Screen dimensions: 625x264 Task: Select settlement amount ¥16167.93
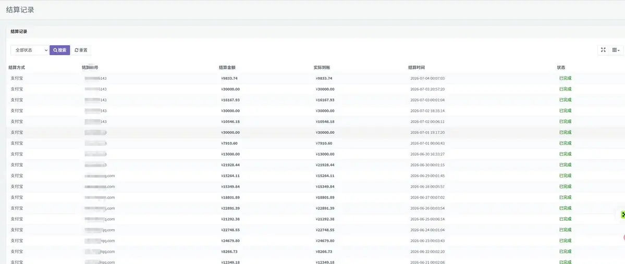[230, 100]
